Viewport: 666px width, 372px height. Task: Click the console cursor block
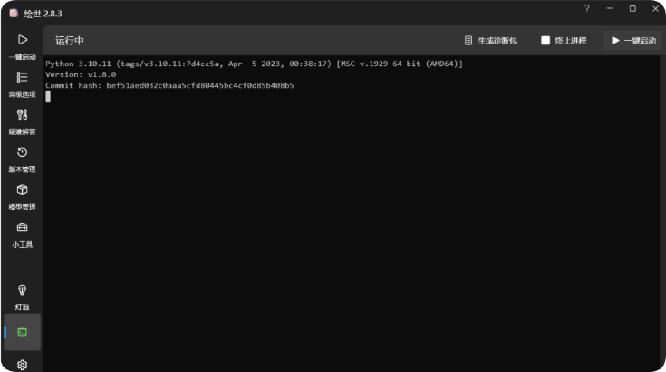click(48, 96)
